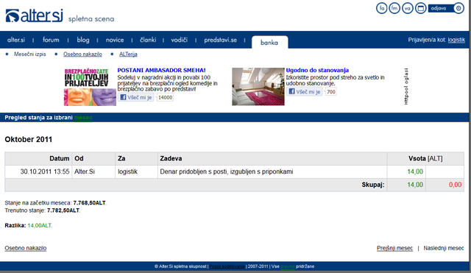This screenshot has width=471, height=273.
Task: Open the 'POSTANI AMBASADOR SMEHA!' ad headline
Action: coord(161,71)
